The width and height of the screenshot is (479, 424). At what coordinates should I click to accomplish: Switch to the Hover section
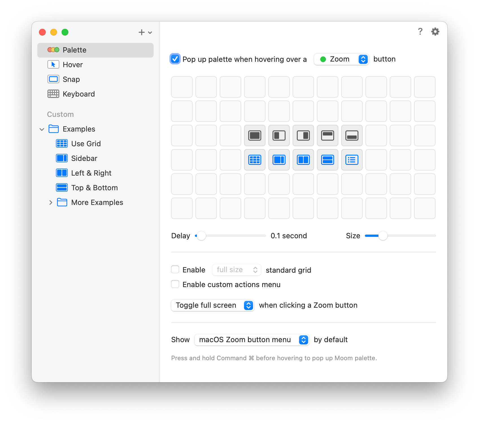(x=73, y=65)
